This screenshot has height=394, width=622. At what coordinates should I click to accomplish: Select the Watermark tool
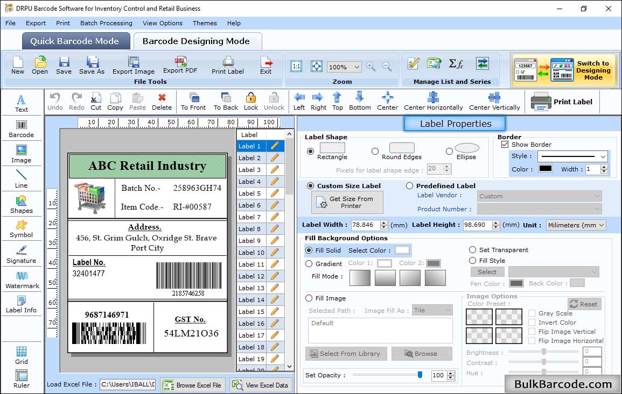pyautogui.click(x=22, y=280)
